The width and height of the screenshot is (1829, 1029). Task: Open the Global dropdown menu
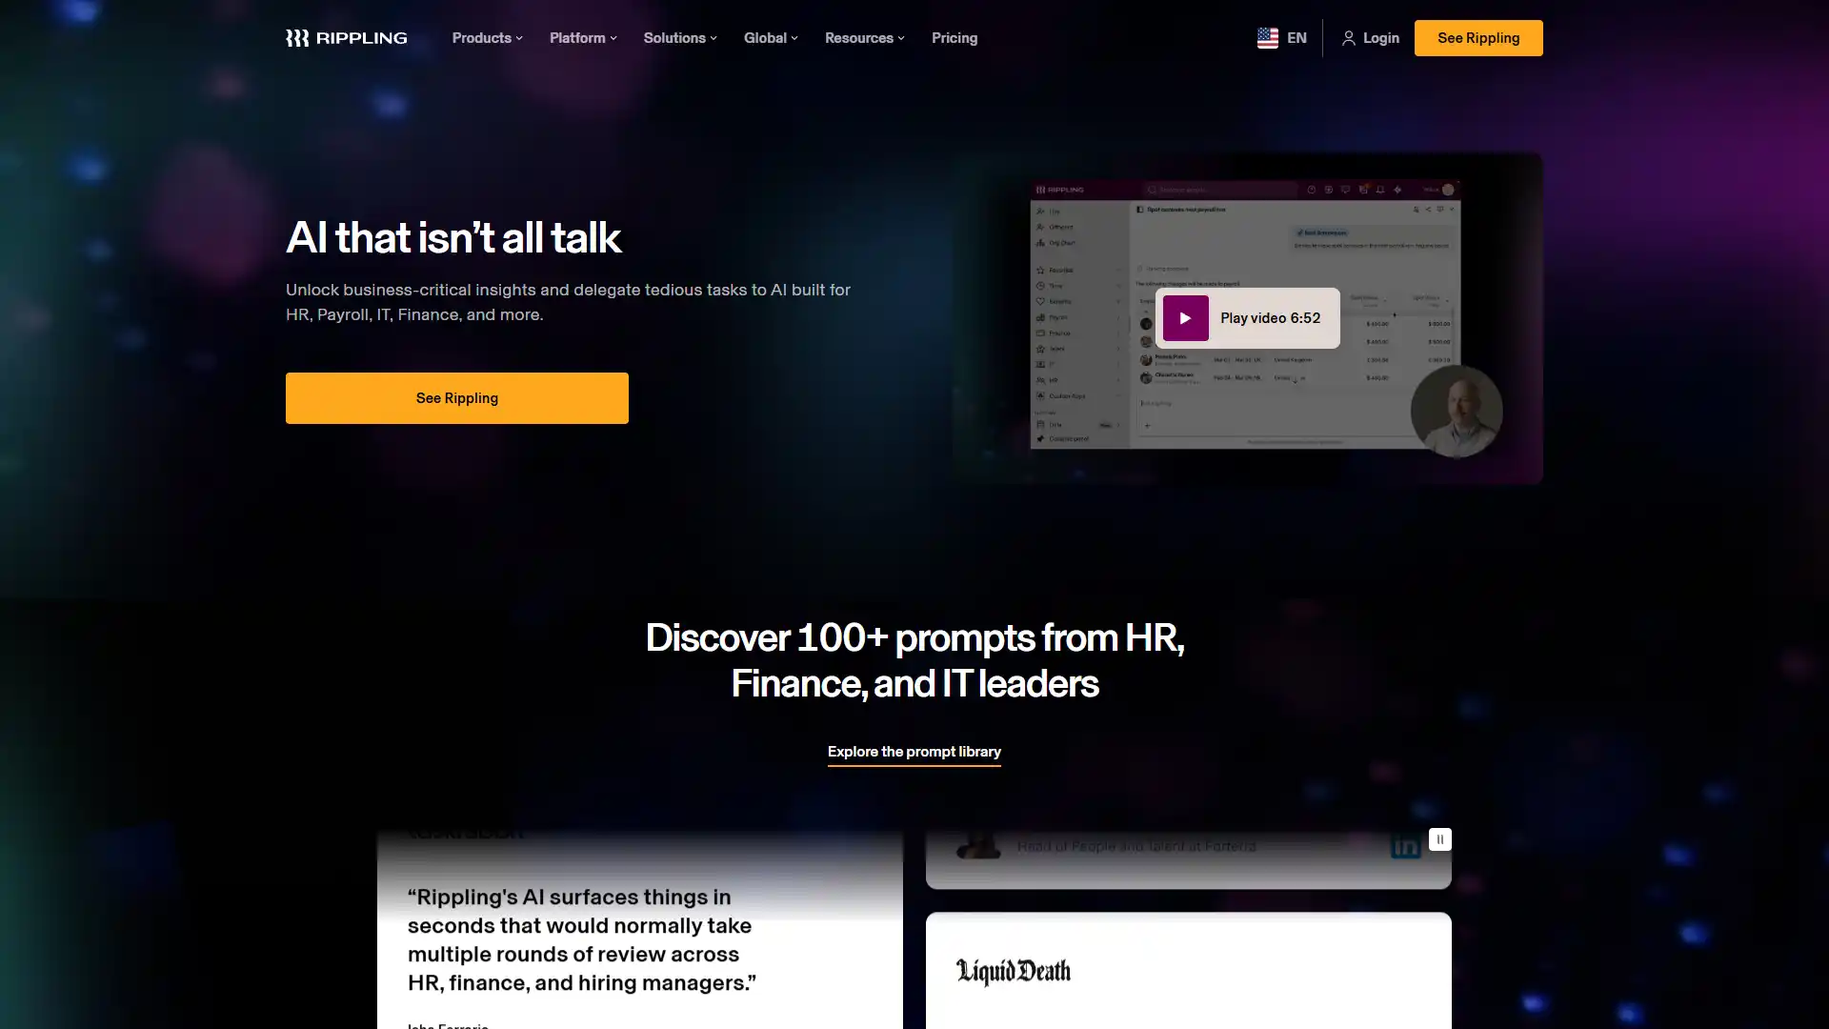pyautogui.click(x=771, y=38)
